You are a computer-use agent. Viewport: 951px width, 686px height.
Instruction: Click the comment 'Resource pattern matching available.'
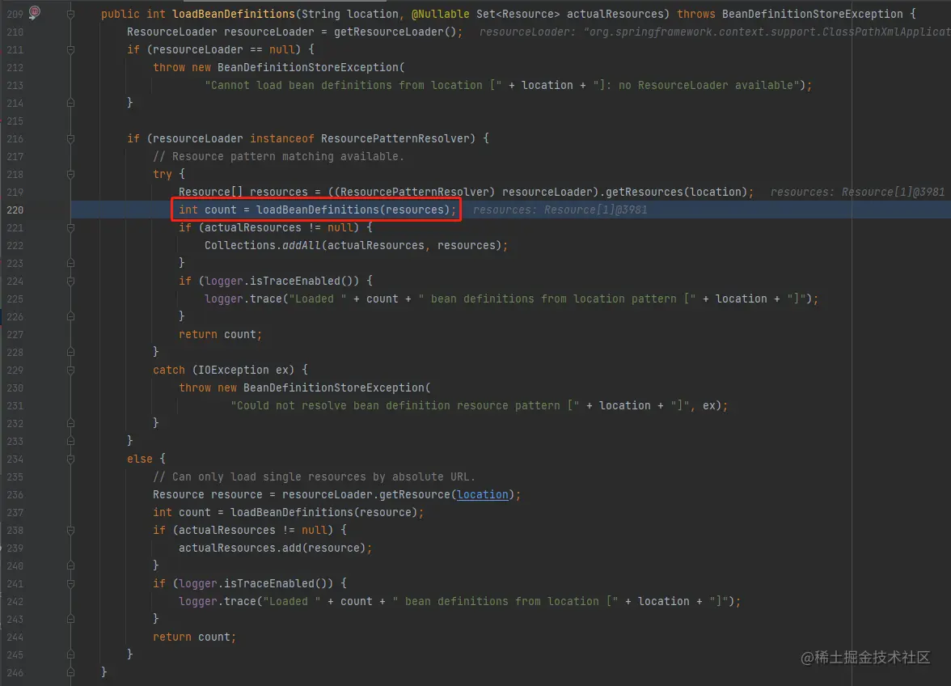click(278, 156)
